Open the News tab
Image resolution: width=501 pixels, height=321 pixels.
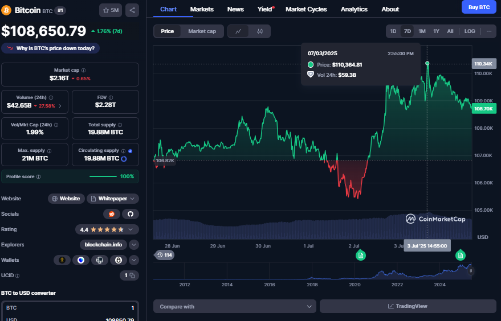[235, 9]
